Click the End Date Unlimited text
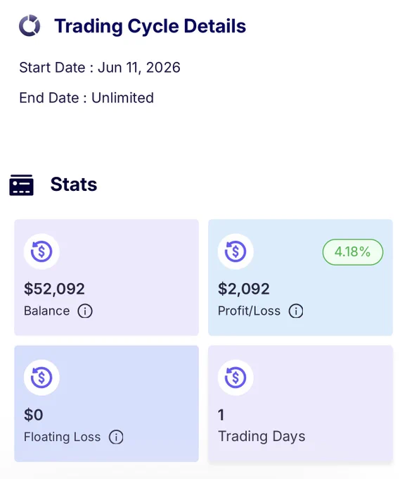The image size is (407, 479). pos(86,98)
